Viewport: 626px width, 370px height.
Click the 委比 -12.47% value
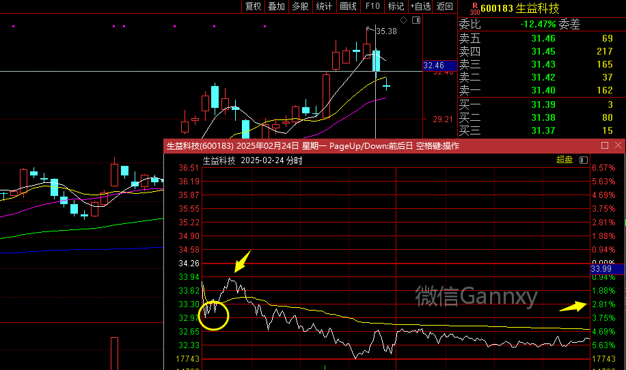(538, 25)
